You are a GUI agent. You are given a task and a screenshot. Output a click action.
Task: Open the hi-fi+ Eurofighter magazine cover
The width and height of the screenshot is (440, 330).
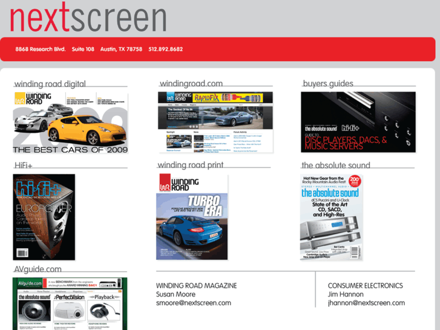click(44, 217)
